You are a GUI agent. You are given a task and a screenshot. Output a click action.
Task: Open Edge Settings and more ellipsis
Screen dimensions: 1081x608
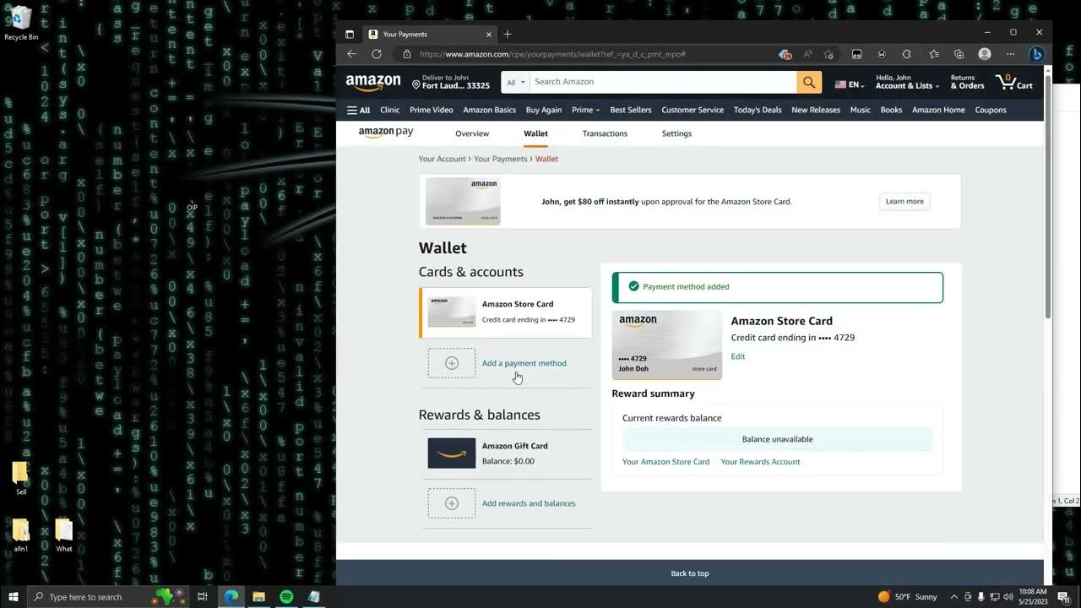pyautogui.click(x=1010, y=54)
